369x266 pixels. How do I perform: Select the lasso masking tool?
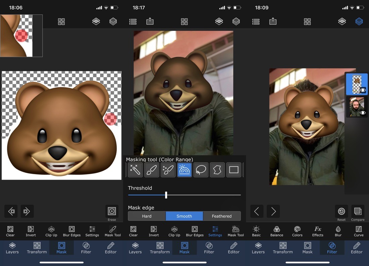(x=201, y=170)
